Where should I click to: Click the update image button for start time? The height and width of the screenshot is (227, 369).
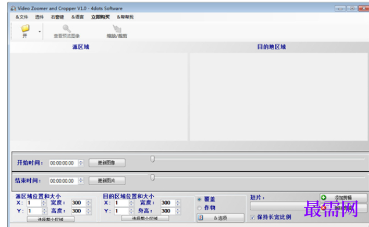tap(107, 163)
